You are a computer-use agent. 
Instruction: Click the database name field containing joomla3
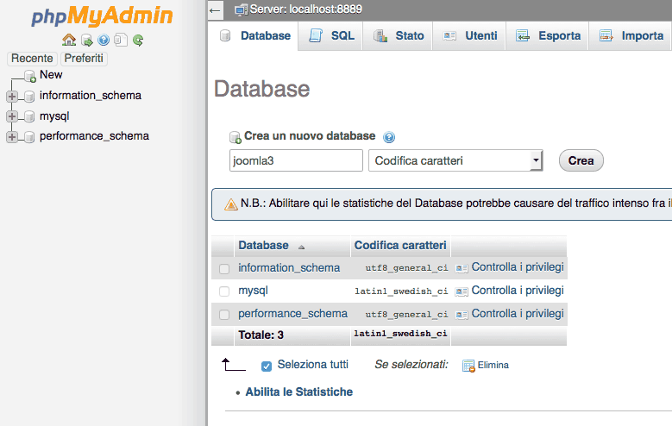click(296, 160)
